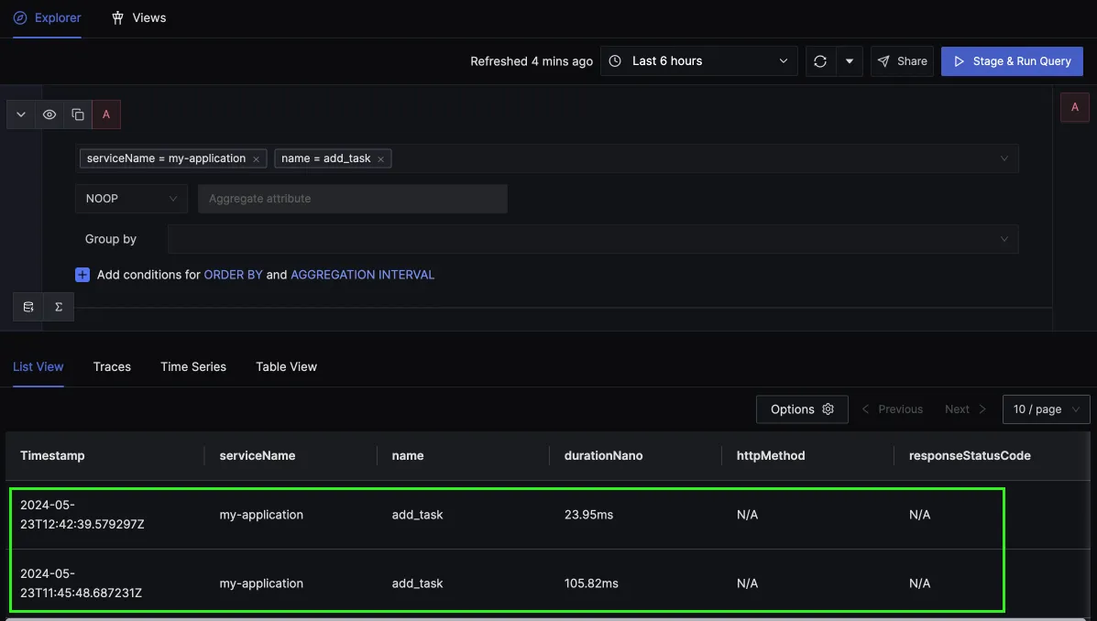This screenshot has height=621, width=1097.
Task: Toggle query A visibility eye icon
Action: pyautogui.click(x=49, y=114)
